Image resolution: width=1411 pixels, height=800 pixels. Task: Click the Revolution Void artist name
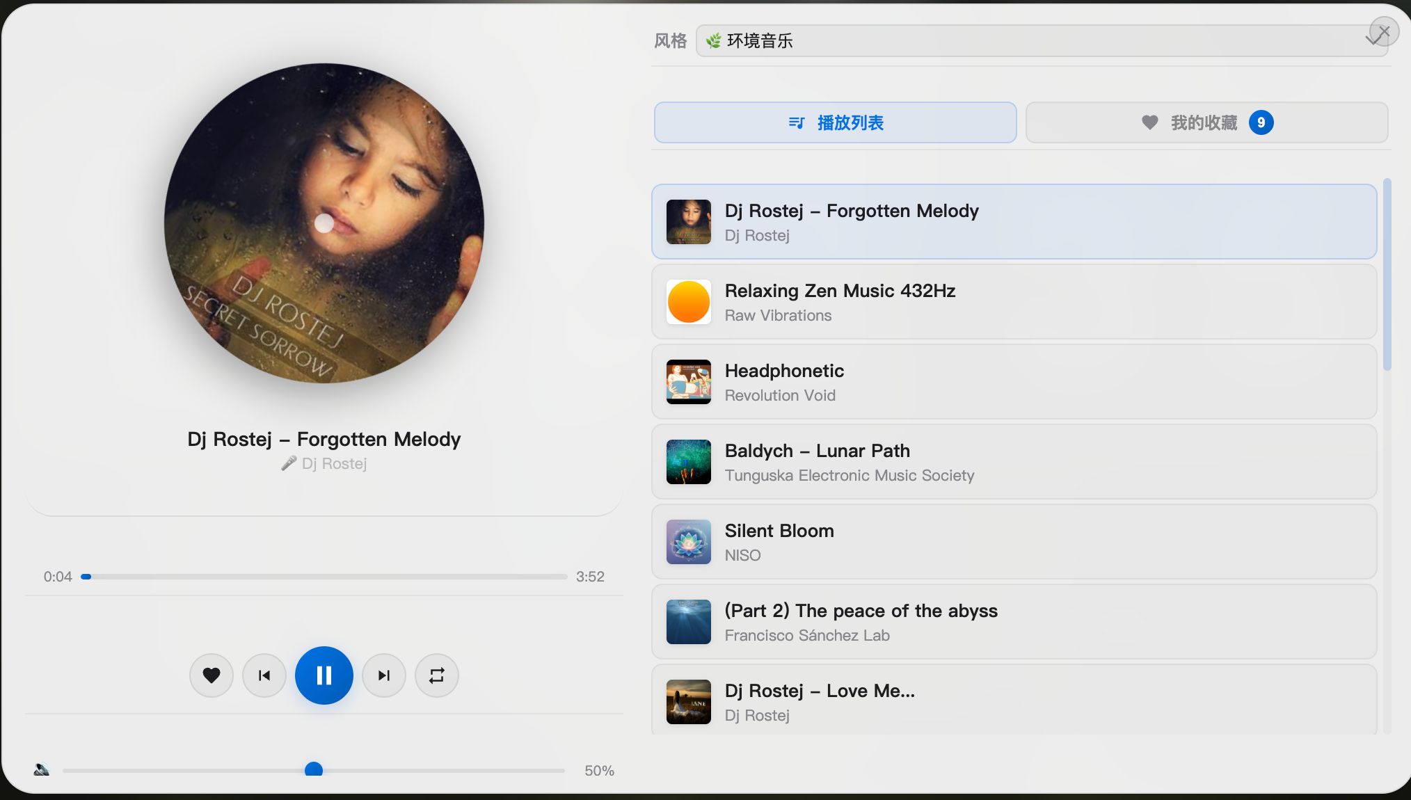pos(780,395)
